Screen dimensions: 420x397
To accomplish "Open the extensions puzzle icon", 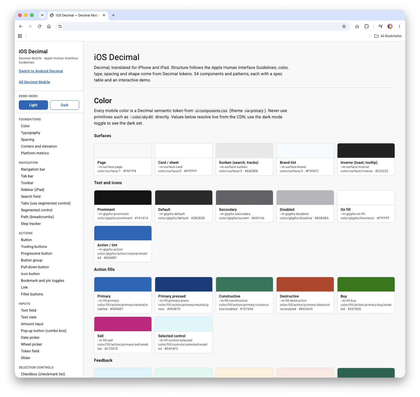I will click(366, 26).
